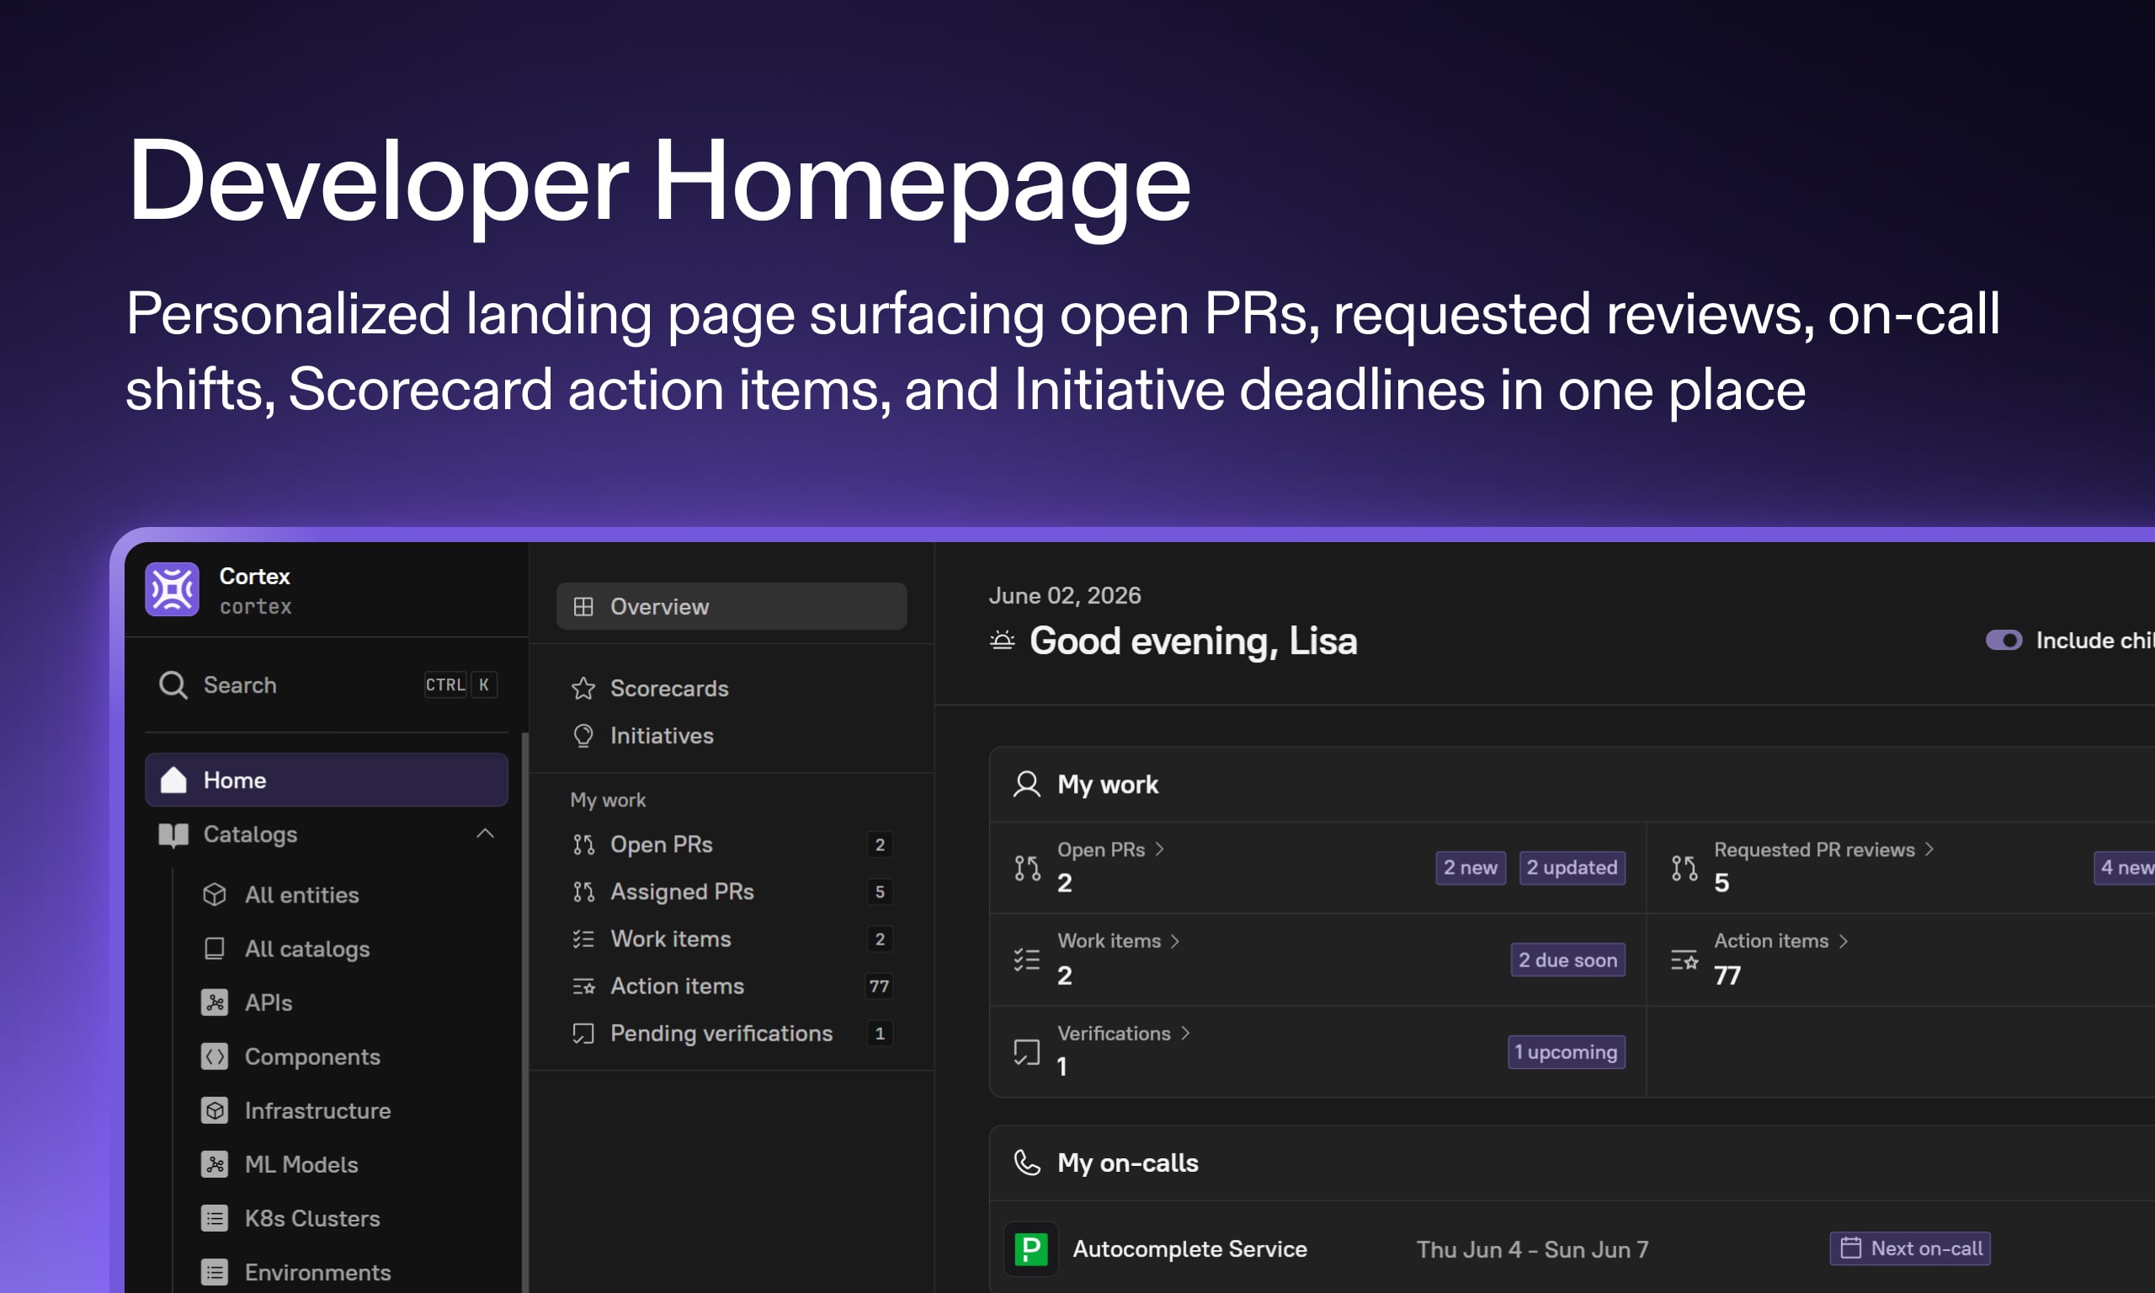Click the CTRL K shortcut hint
The width and height of the screenshot is (2155, 1293).
tap(460, 685)
